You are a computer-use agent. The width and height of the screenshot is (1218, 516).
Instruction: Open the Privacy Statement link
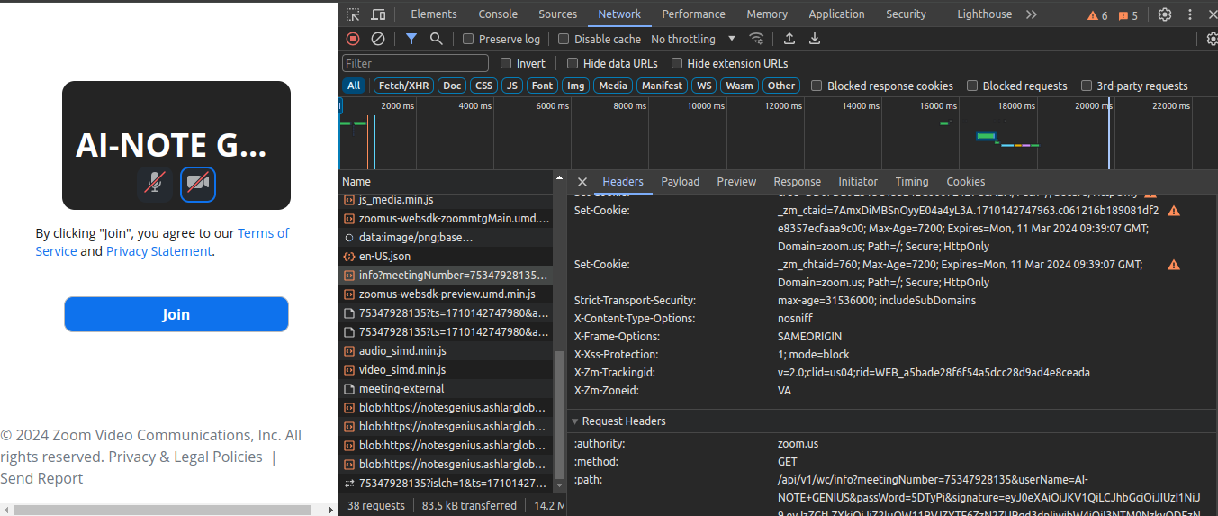[x=158, y=251]
